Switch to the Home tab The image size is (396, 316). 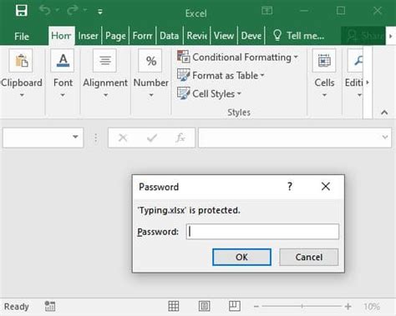click(61, 36)
